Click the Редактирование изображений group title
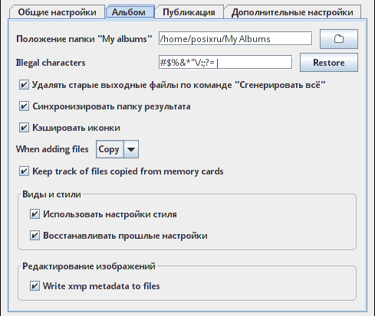375x316 pixels. click(x=89, y=266)
